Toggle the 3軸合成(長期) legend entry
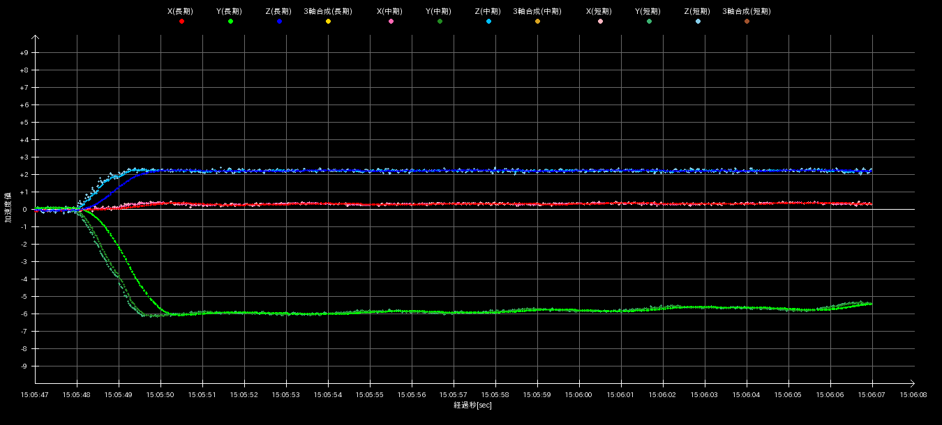Viewport: 942px width, 425px height. [328, 12]
